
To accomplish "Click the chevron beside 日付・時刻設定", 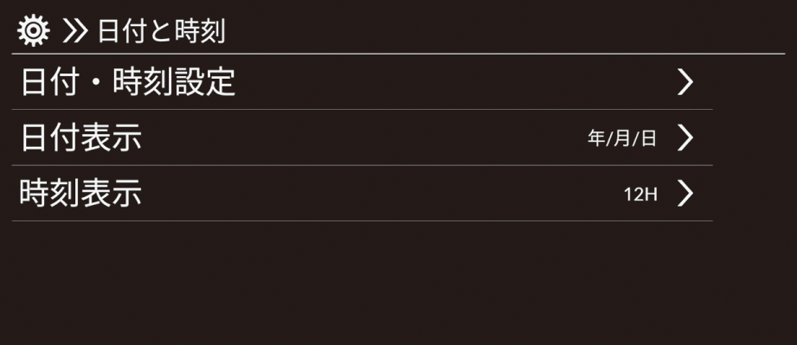I will [685, 82].
